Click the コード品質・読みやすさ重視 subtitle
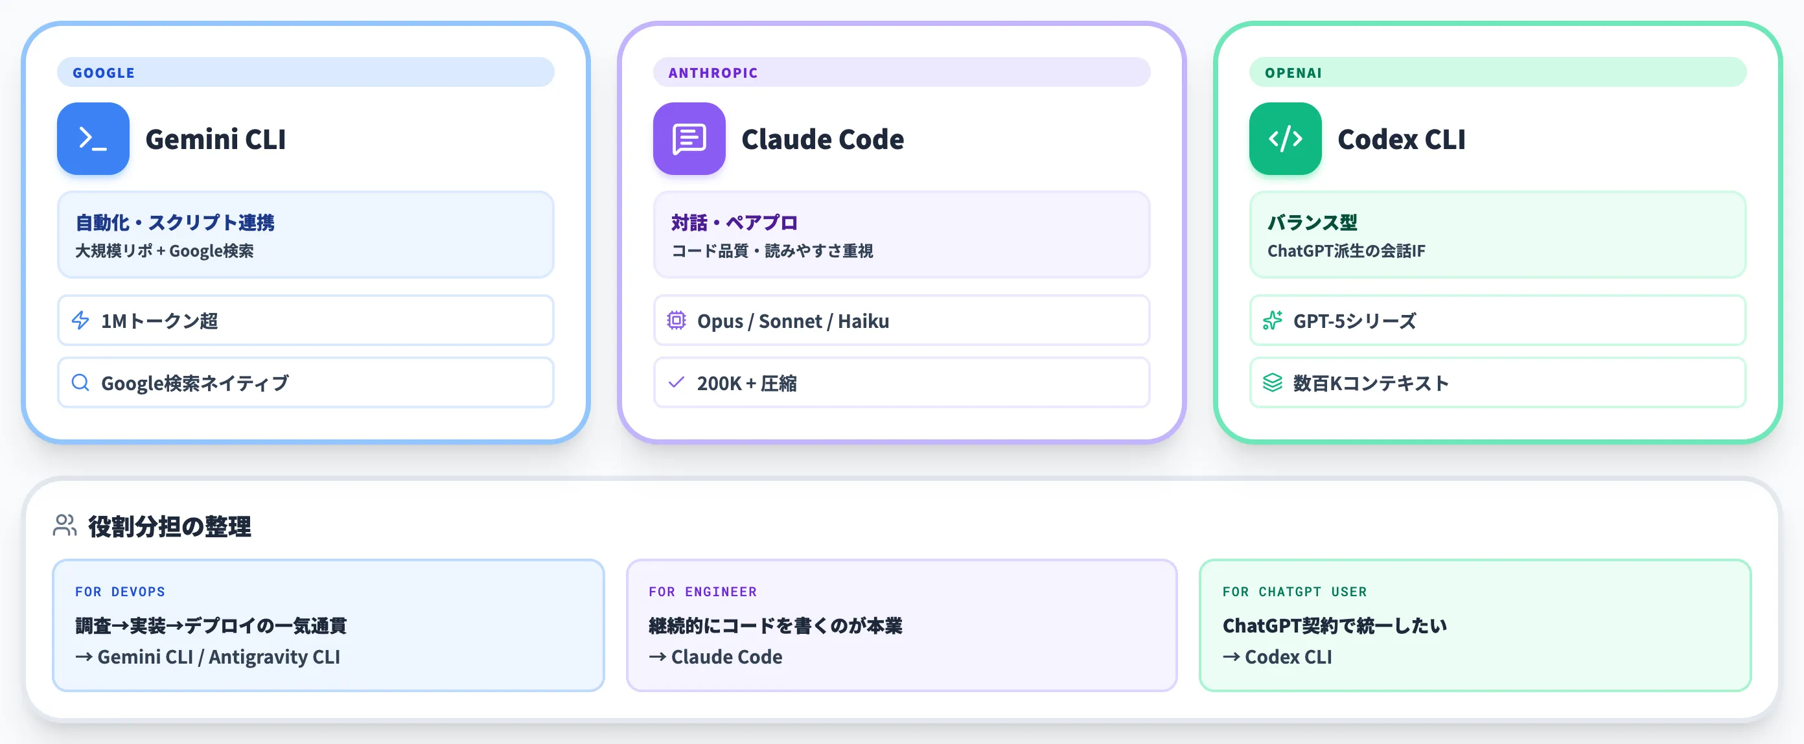This screenshot has width=1804, height=744. coord(772,251)
